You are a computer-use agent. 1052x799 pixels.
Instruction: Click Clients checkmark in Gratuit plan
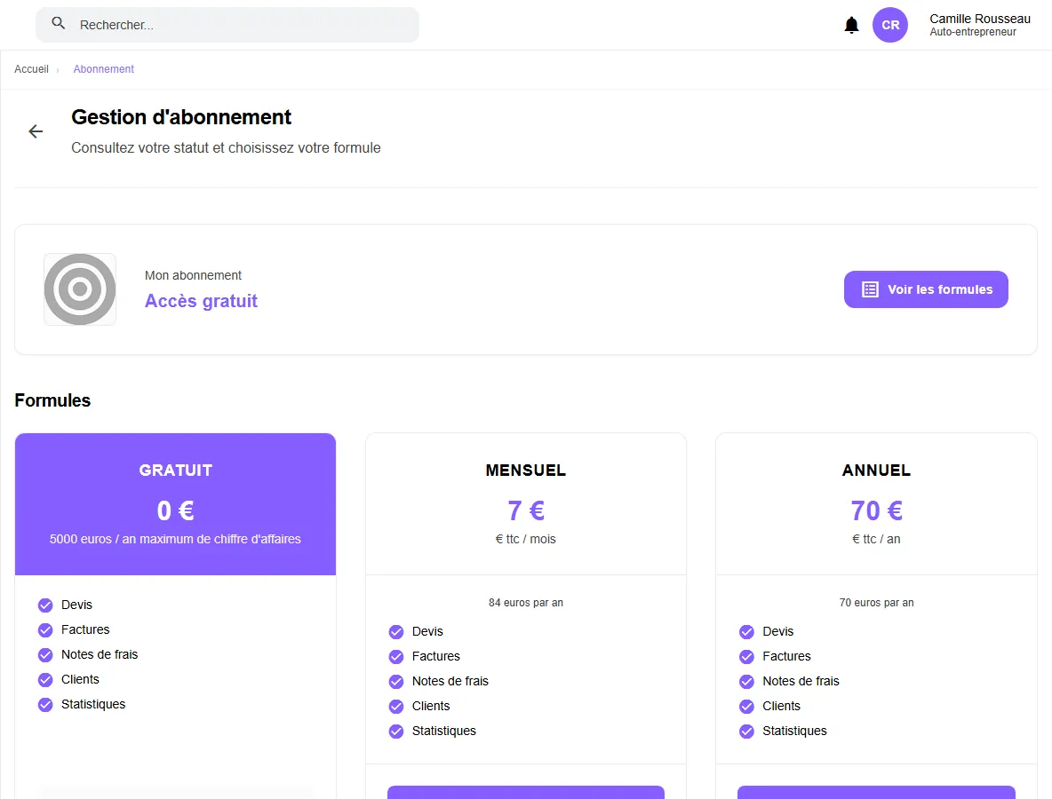[45, 680]
